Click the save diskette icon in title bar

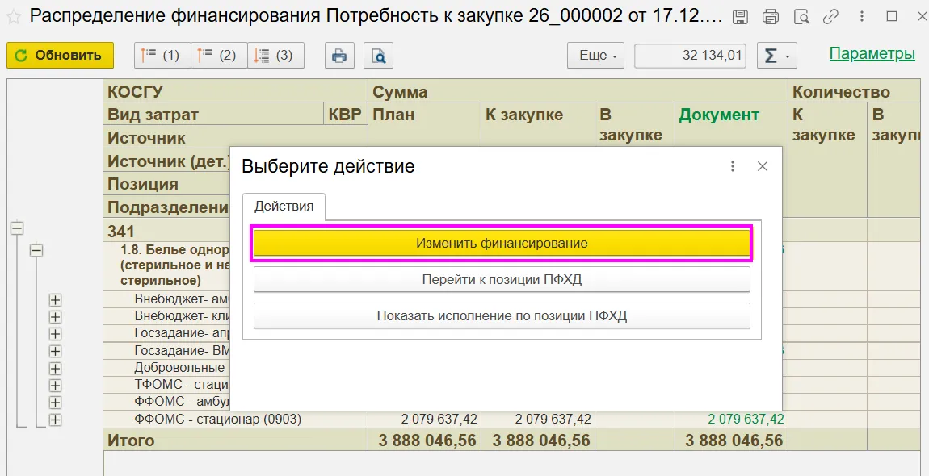pos(739,17)
